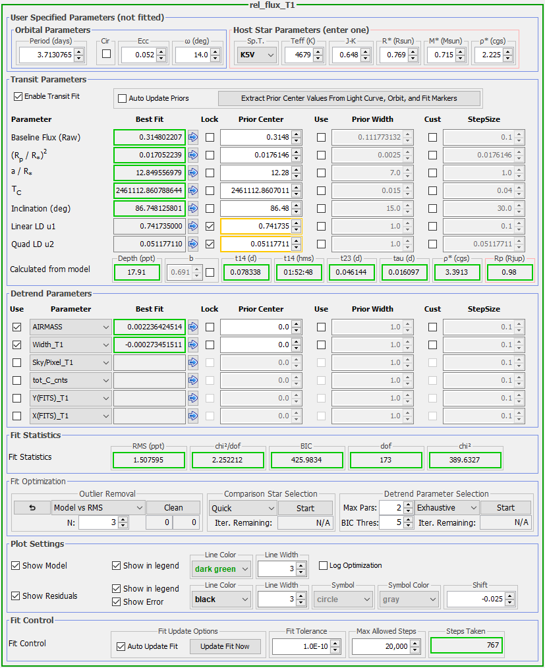This screenshot has height=668, width=545.
Task: Expand the Model vs RMS outlier method dropdown
Action: (x=98, y=508)
